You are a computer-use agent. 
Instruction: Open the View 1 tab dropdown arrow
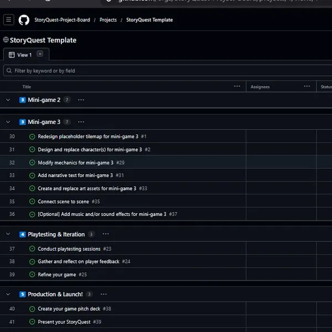[40, 54]
